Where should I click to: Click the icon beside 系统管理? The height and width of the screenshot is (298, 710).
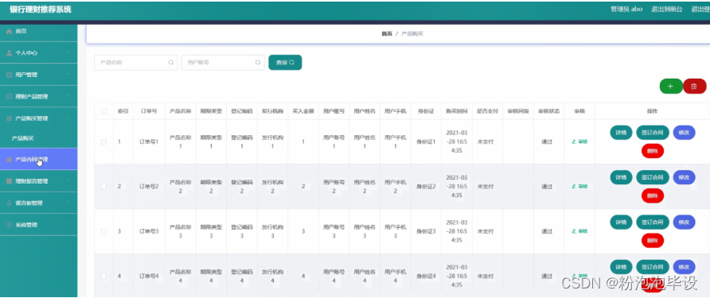click(x=9, y=225)
